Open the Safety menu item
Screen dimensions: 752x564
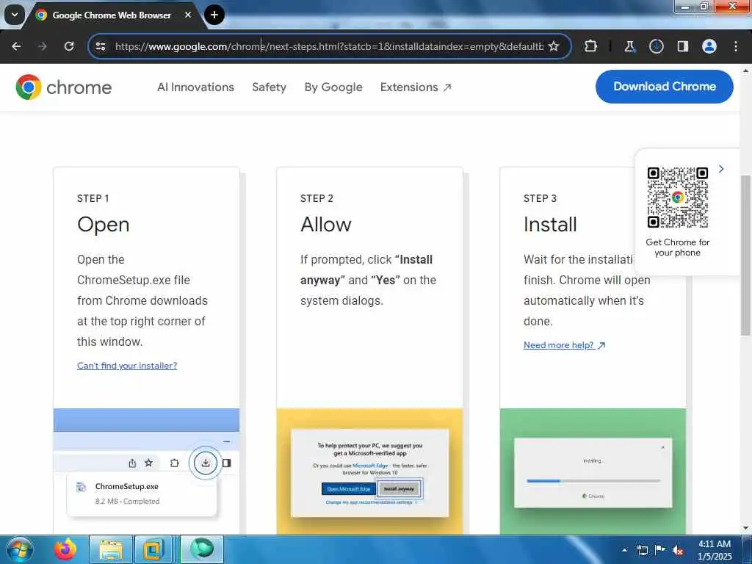click(269, 87)
